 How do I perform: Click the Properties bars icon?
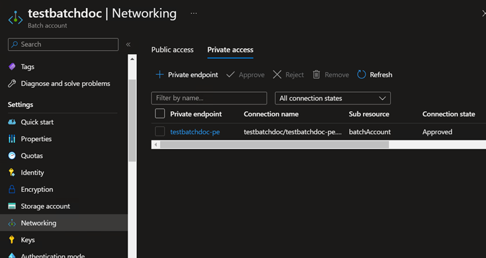(x=12, y=139)
